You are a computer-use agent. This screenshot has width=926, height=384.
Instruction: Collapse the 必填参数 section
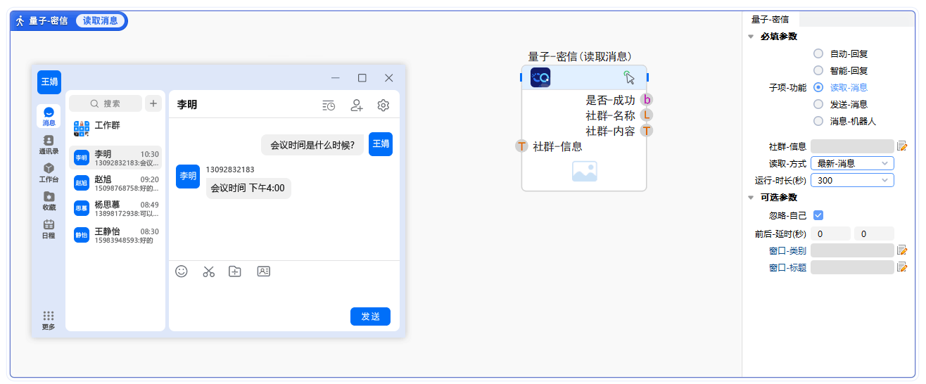(751, 37)
